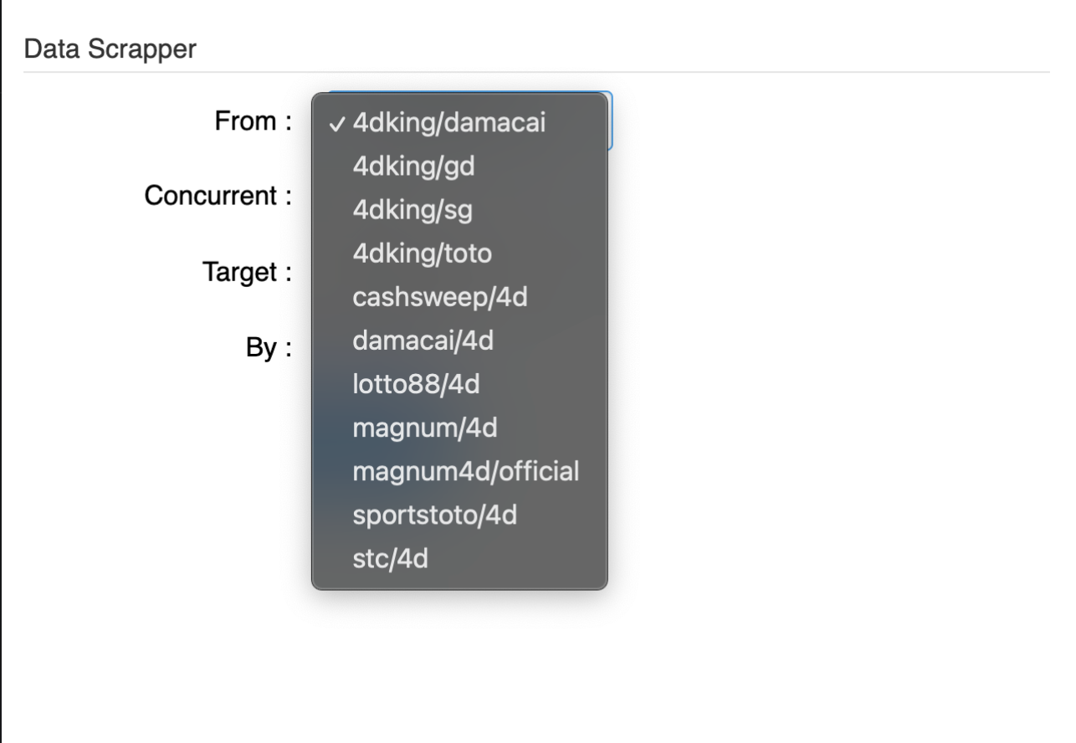Select lotto88/4d from the list
This screenshot has height=743, width=1076.
[x=459, y=384]
